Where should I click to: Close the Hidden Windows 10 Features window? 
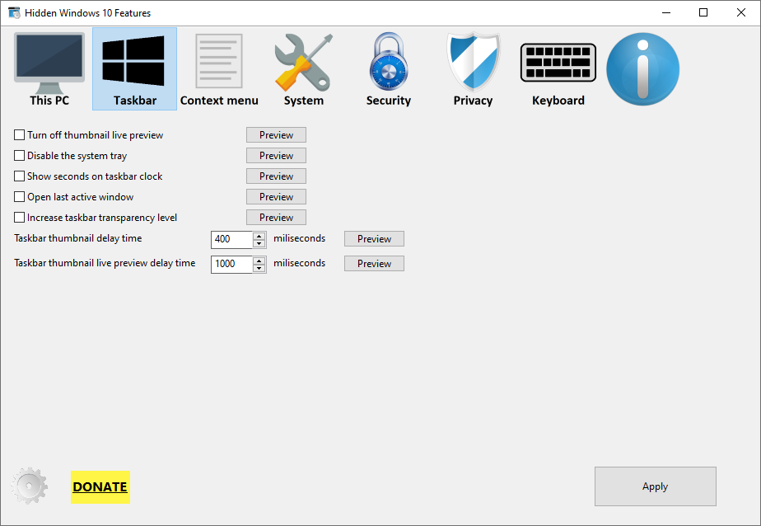pos(740,12)
